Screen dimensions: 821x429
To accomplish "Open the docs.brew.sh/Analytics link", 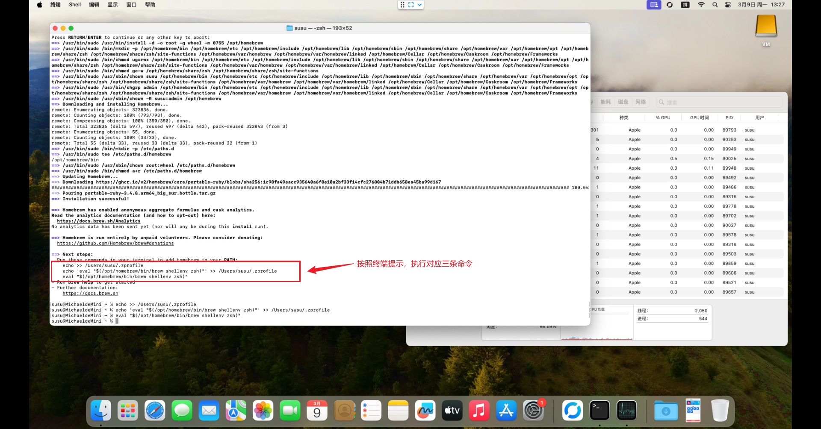I will 99,221.
